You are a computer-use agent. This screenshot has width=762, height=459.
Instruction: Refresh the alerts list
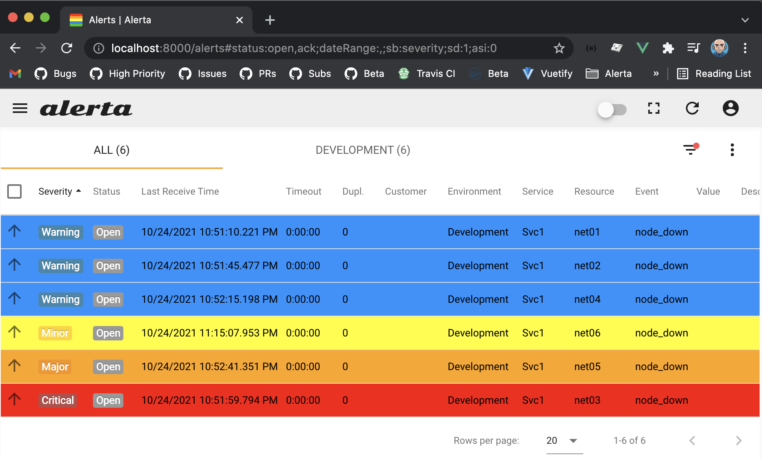click(693, 108)
